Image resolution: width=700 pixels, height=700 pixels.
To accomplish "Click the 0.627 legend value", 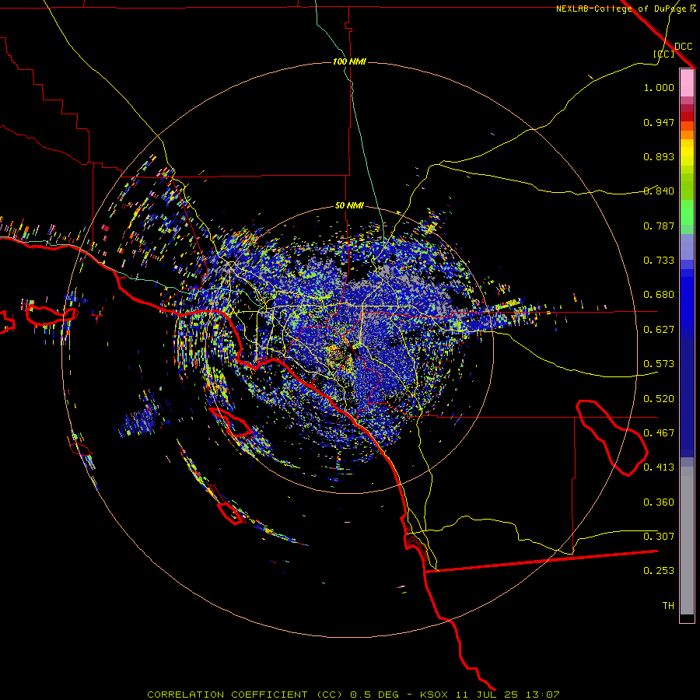I will coord(659,330).
